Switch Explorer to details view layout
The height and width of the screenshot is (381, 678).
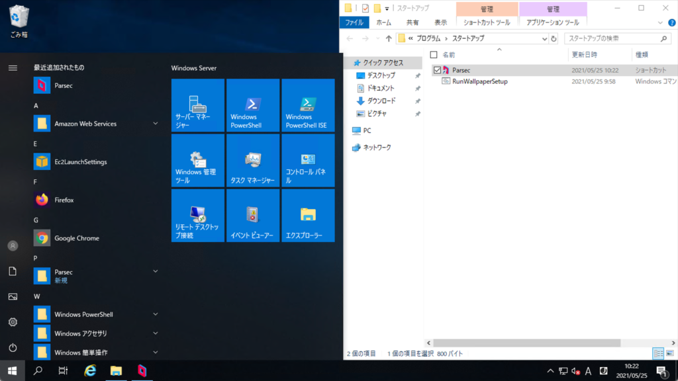(x=658, y=353)
